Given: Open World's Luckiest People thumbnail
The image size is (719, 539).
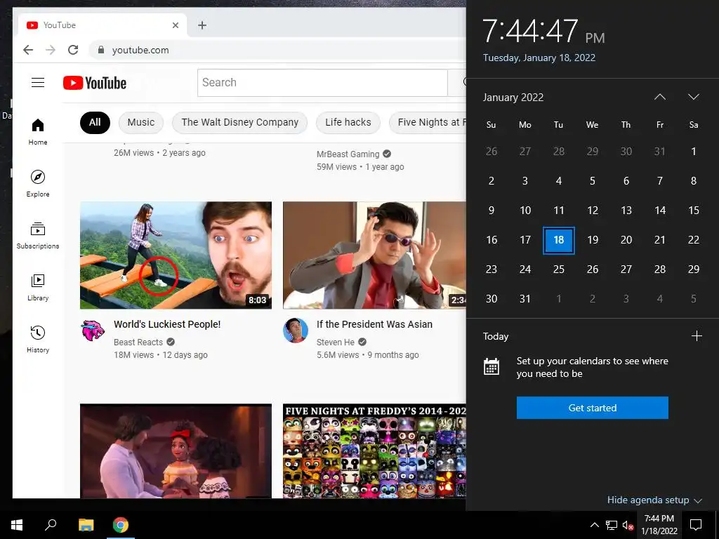Looking at the screenshot, I should pyautogui.click(x=176, y=255).
